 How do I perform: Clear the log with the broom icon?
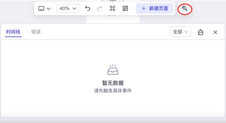200,32
